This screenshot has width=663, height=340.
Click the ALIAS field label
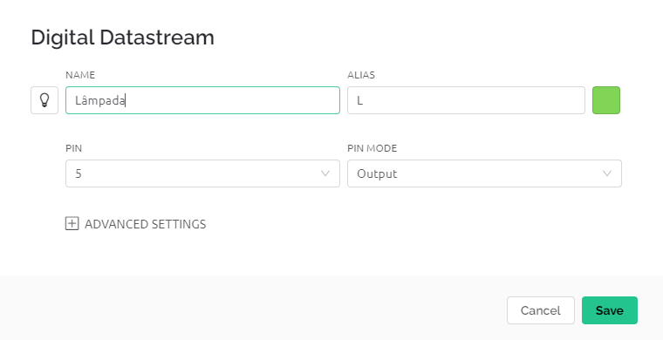[x=361, y=75]
